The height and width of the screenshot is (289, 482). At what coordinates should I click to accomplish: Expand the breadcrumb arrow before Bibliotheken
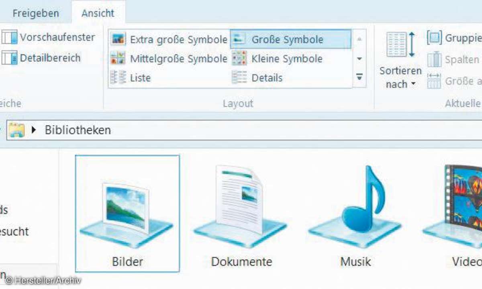34,130
